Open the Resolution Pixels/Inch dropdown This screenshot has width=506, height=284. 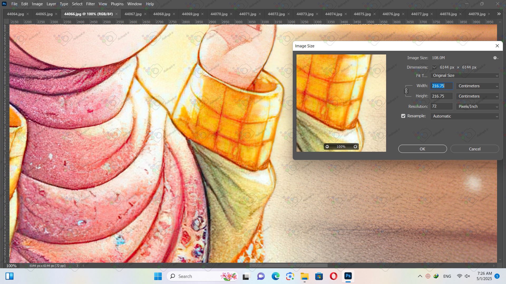click(x=478, y=106)
